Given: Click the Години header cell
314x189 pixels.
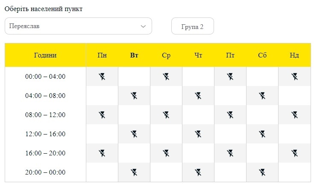Looking at the screenshot, I should pos(45,55).
